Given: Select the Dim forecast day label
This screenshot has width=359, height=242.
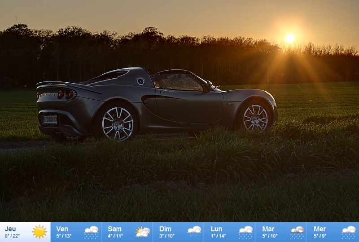Looking at the screenshot, I should tap(165, 229).
